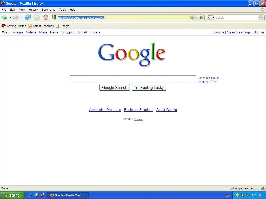Open the Shopping link
The width and height of the screenshot is (266, 199).
click(x=68, y=32)
